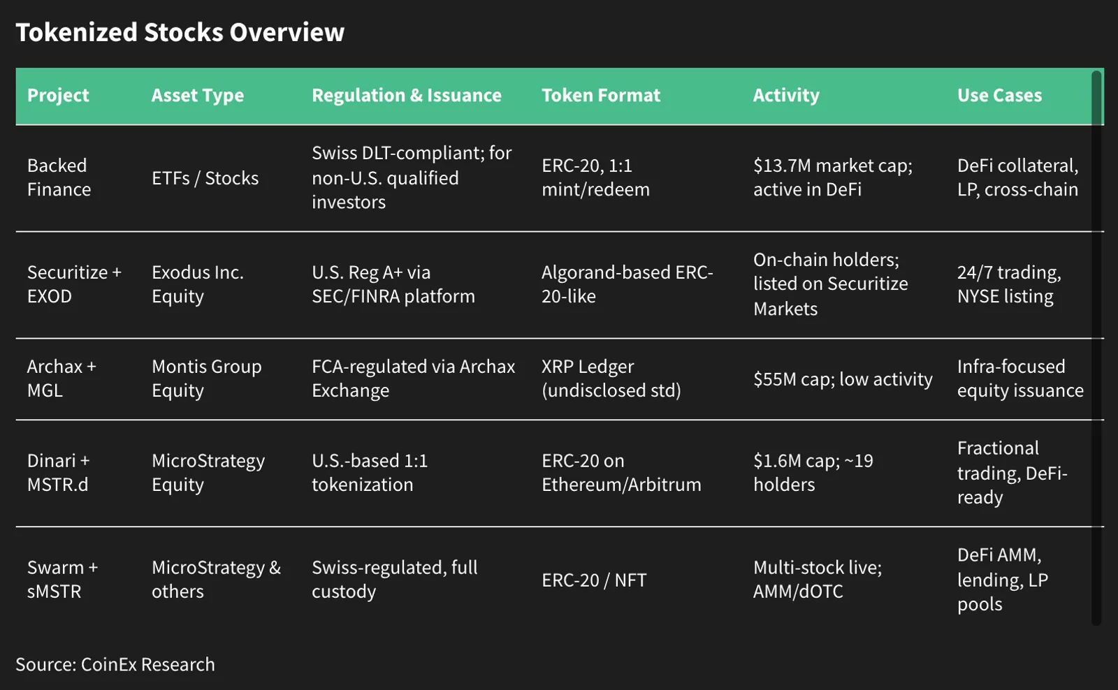Click the vertical scrollbar on table's right edge
Screen dimensions: 1118x690
coord(1096,348)
